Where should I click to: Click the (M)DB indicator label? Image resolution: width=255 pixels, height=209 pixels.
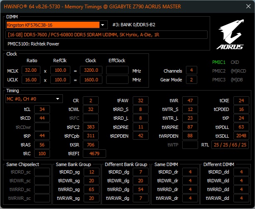[x=237, y=80]
